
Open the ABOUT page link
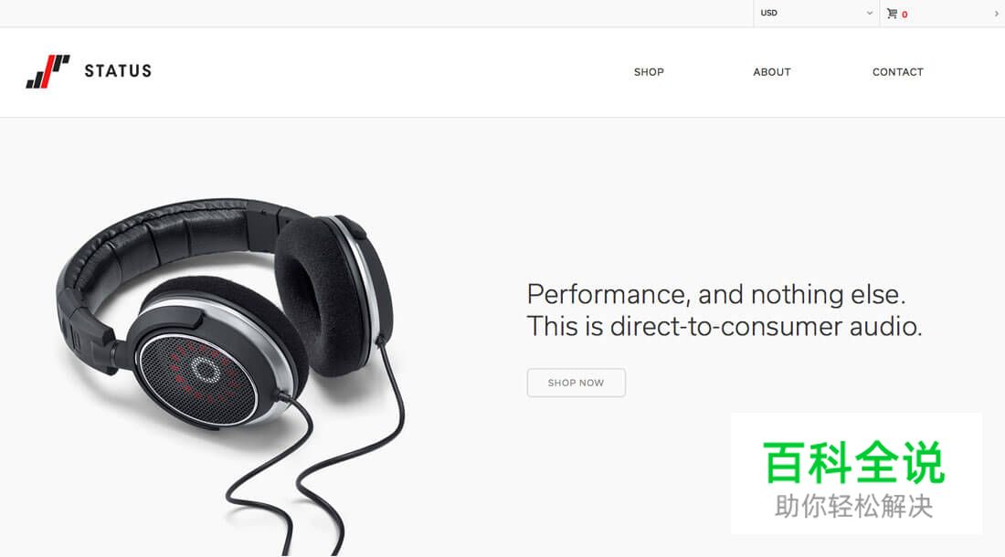[772, 72]
